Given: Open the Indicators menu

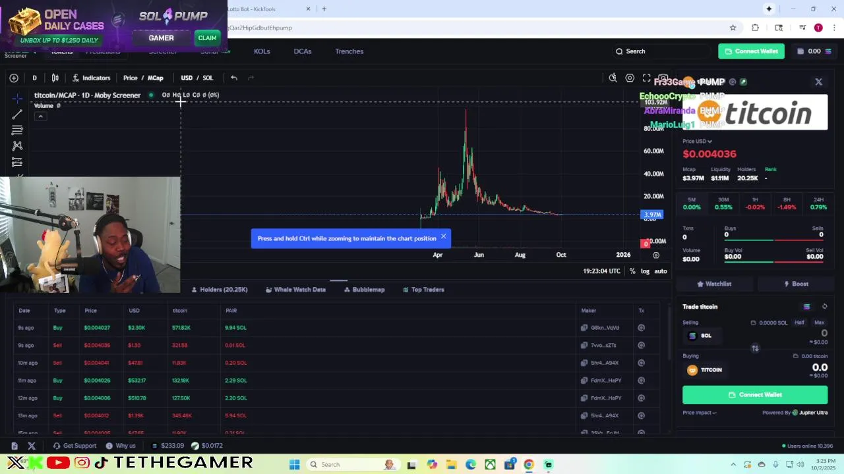Looking at the screenshot, I should [x=91, y=78].
